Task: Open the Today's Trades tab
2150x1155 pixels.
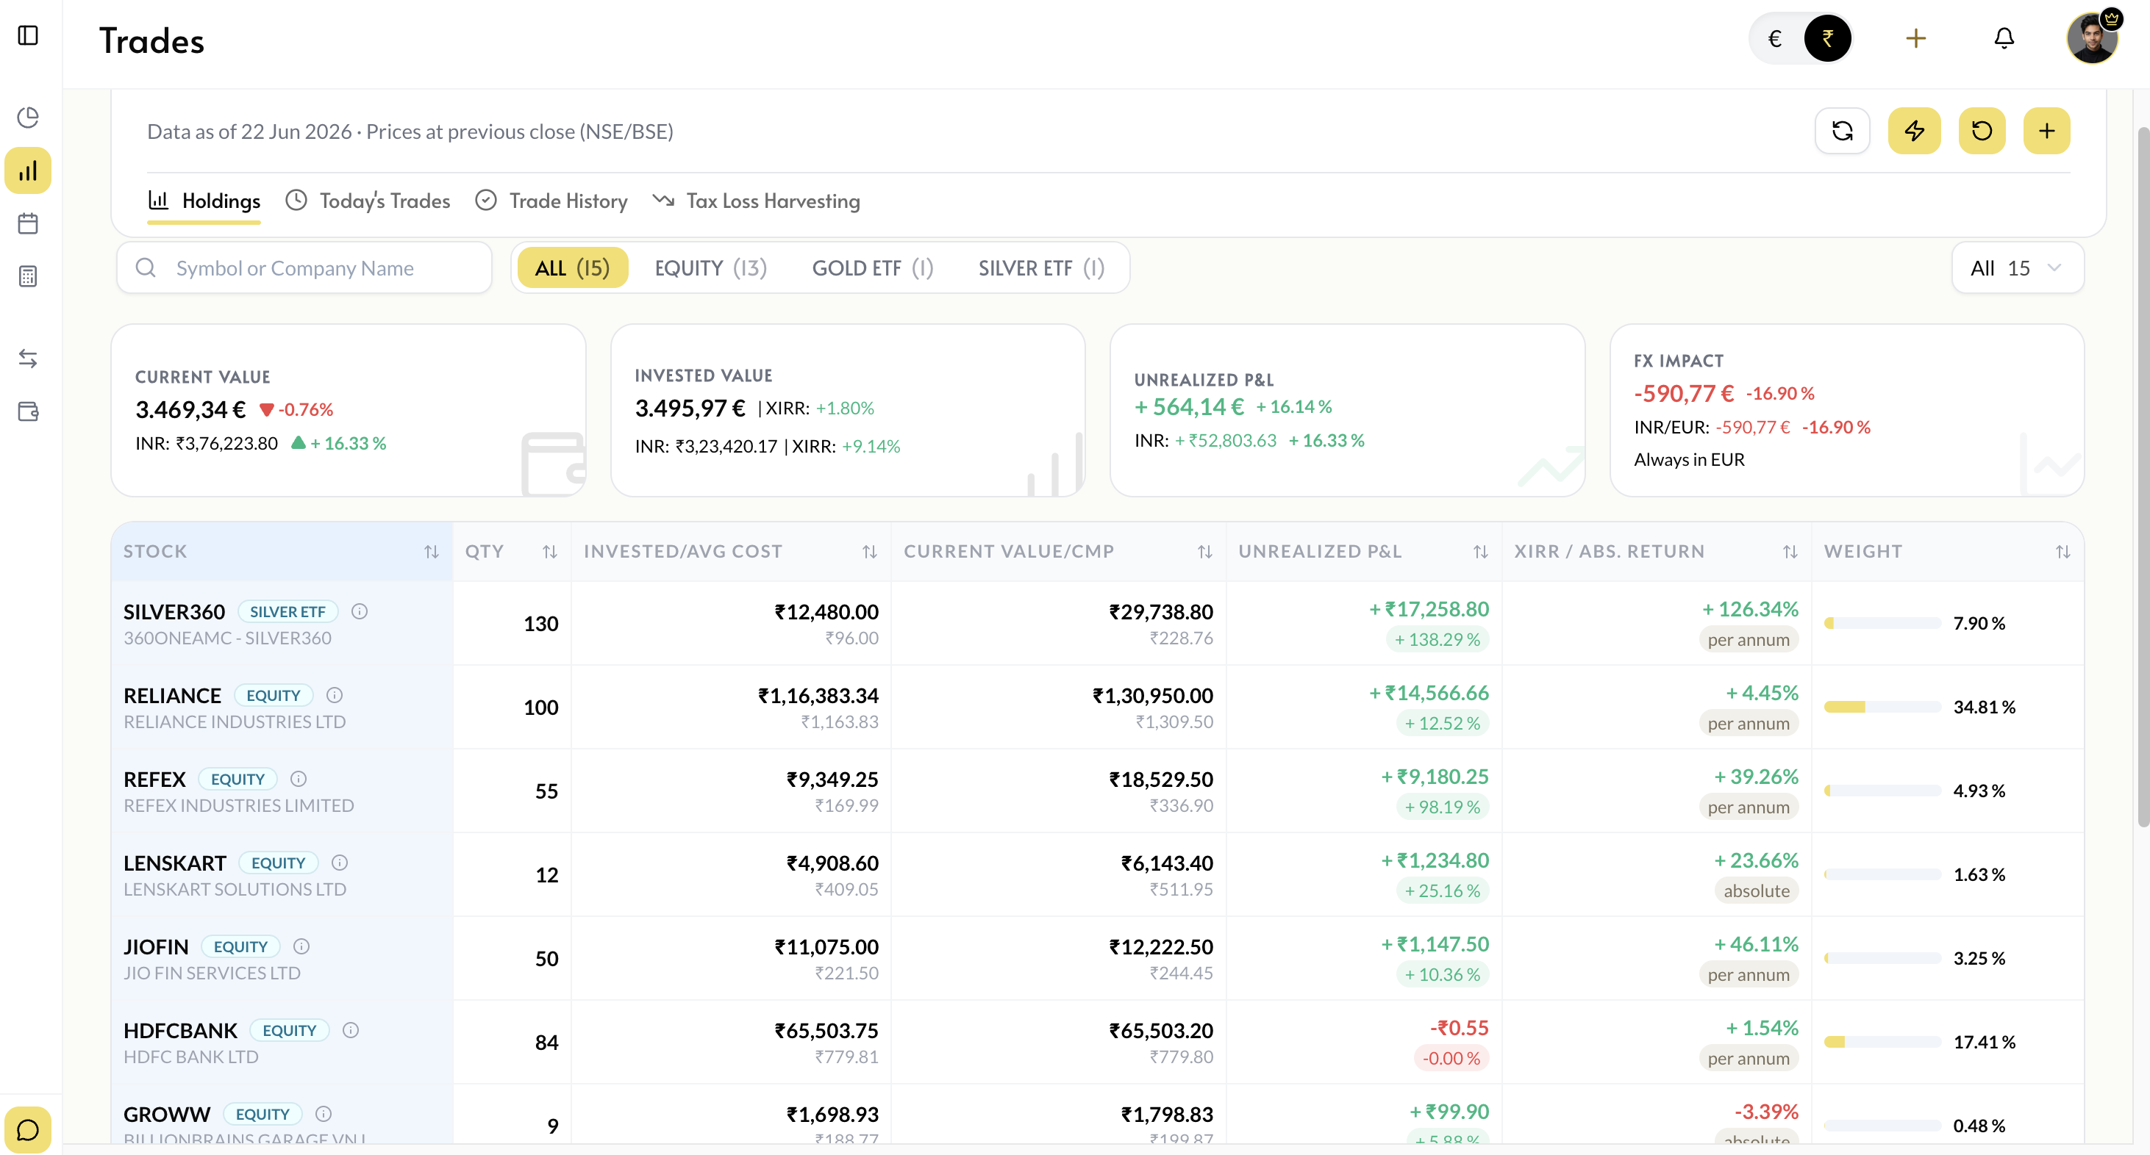Action: [368, 201]
